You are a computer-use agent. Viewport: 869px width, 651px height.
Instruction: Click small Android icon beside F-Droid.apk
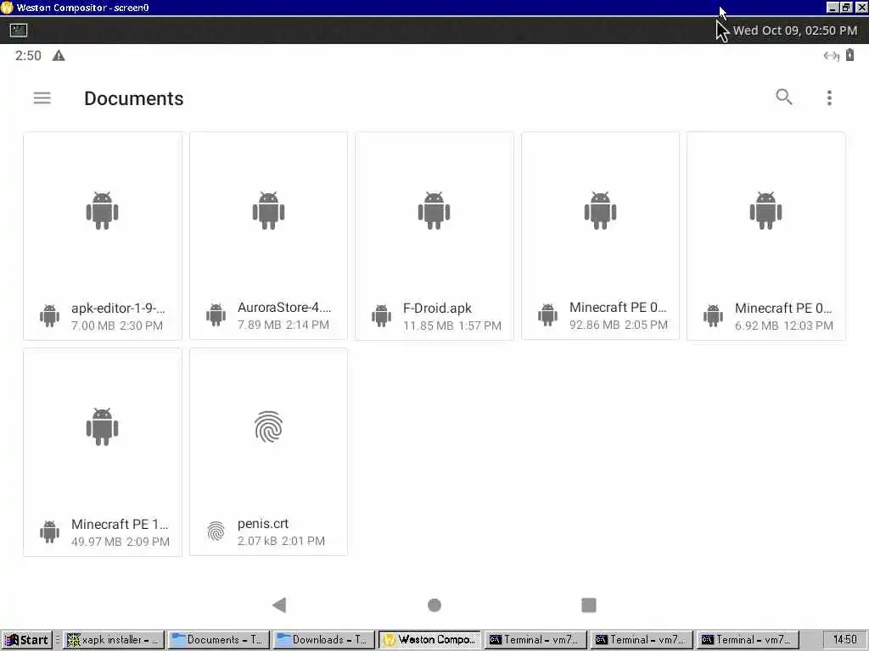point(381,315)
